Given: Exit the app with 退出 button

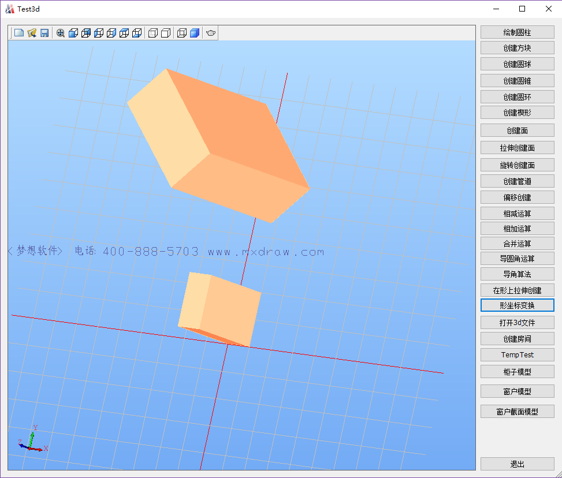Looking at the screenshot, I should pyautogui.click(x=517, y=464).
